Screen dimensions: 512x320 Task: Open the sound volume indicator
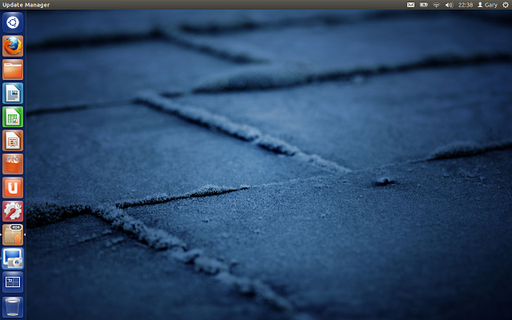pyautogui.click(x=450, y=5)
